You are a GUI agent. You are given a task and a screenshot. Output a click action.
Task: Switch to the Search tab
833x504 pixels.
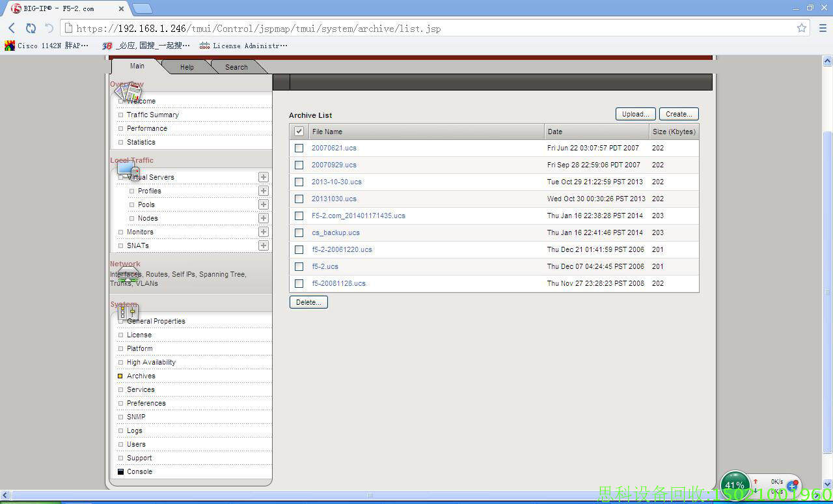pos(236,67)
